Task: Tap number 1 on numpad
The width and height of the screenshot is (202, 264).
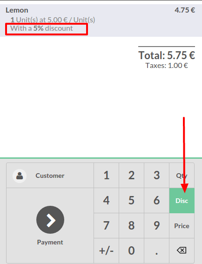Action: 107,176
